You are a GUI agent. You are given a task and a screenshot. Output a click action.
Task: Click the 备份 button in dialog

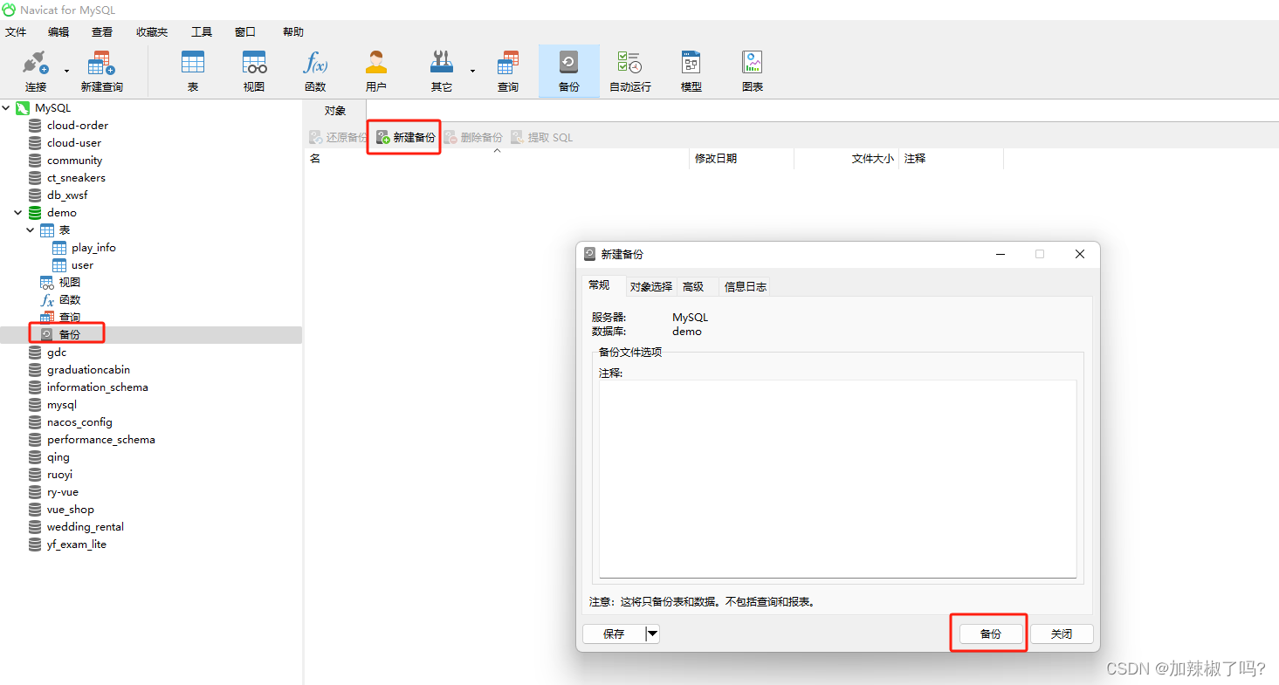tap(991, 634)
